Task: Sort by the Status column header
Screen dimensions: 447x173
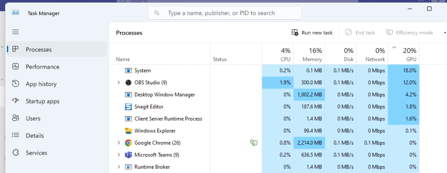Action: click(x=236, y=54)
